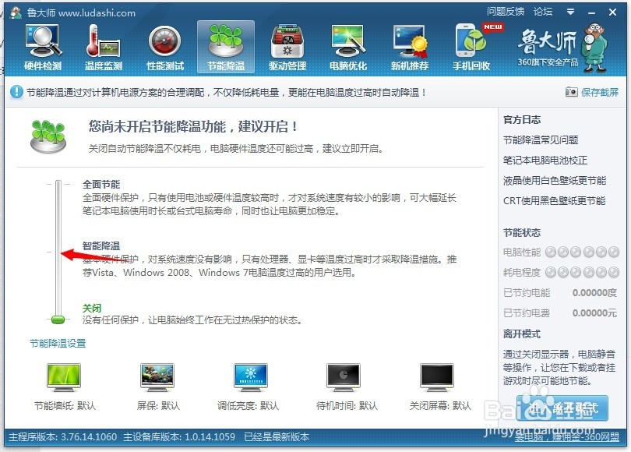The height and width of the screenshot is (452, 631).
Task: Open the 硬件检测 hardware detection tool
Action: tap(43, 45)
